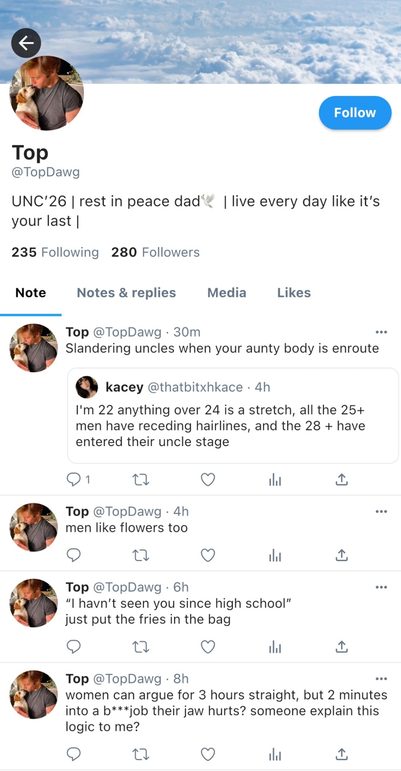Share the 'men like flowers too' note
401x771 pixels.
click(342, 555)
